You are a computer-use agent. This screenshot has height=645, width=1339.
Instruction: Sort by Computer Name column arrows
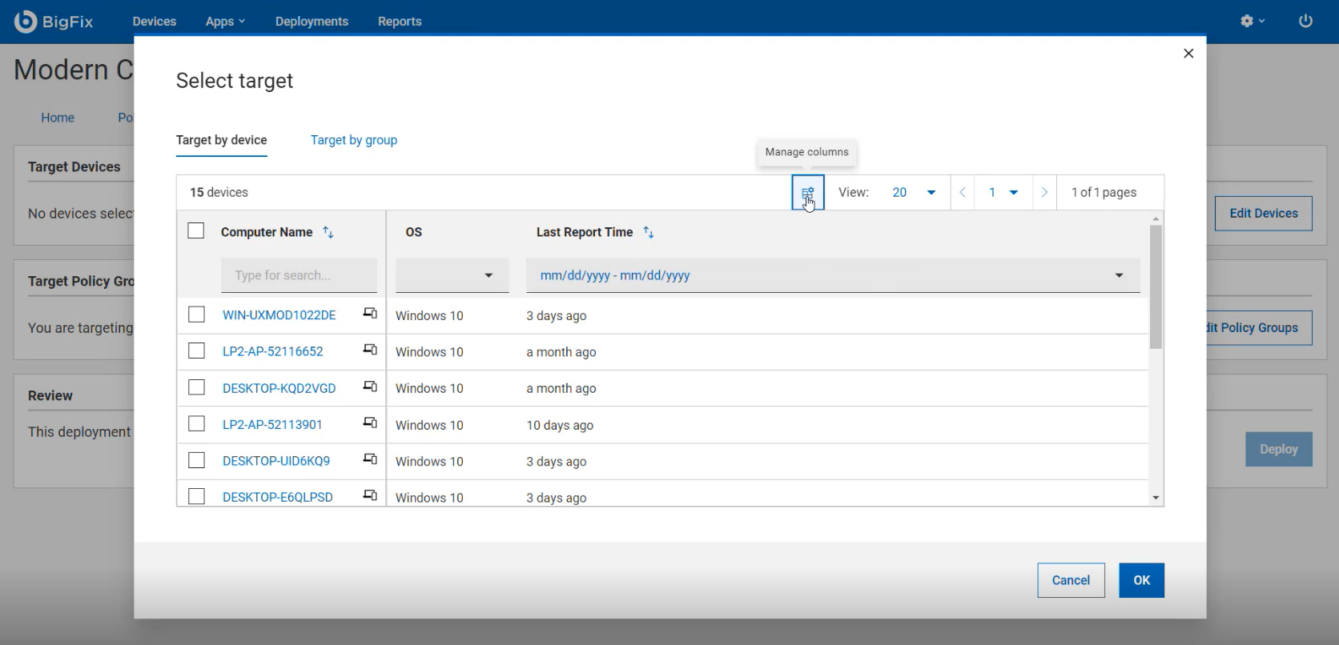[328, 232]
